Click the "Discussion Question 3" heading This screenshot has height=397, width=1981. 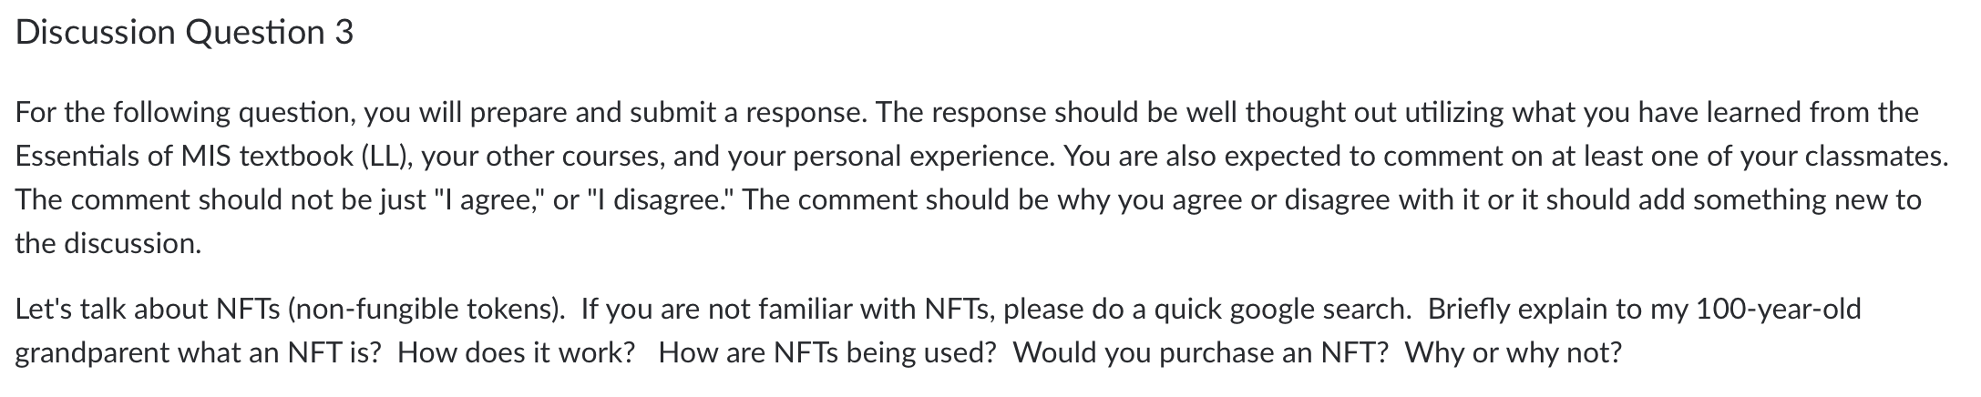tap(185, 33)
